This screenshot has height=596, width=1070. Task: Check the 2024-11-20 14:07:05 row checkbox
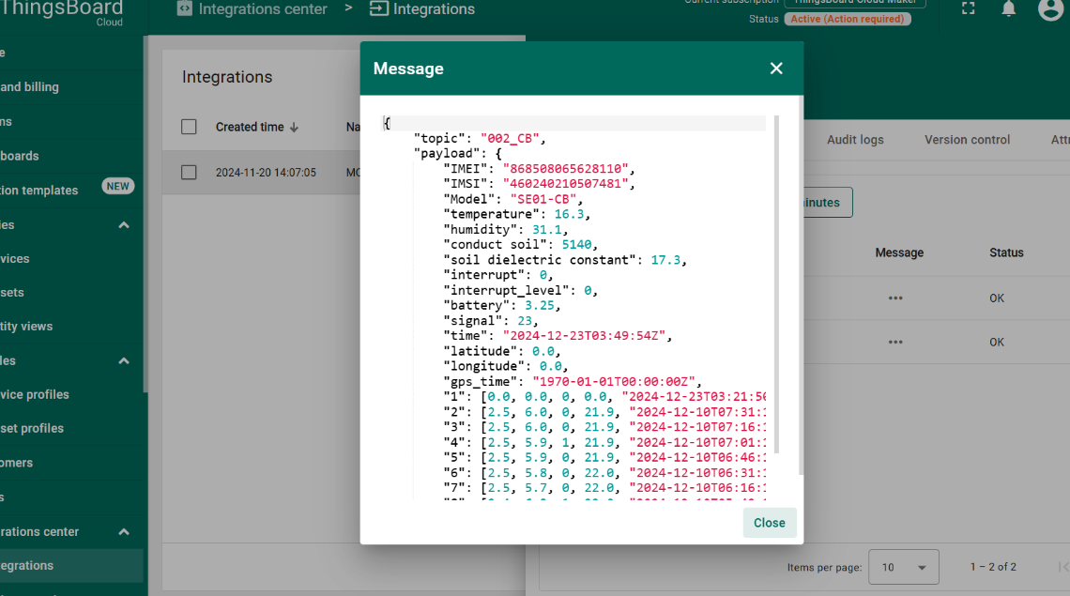coord(189,173)
